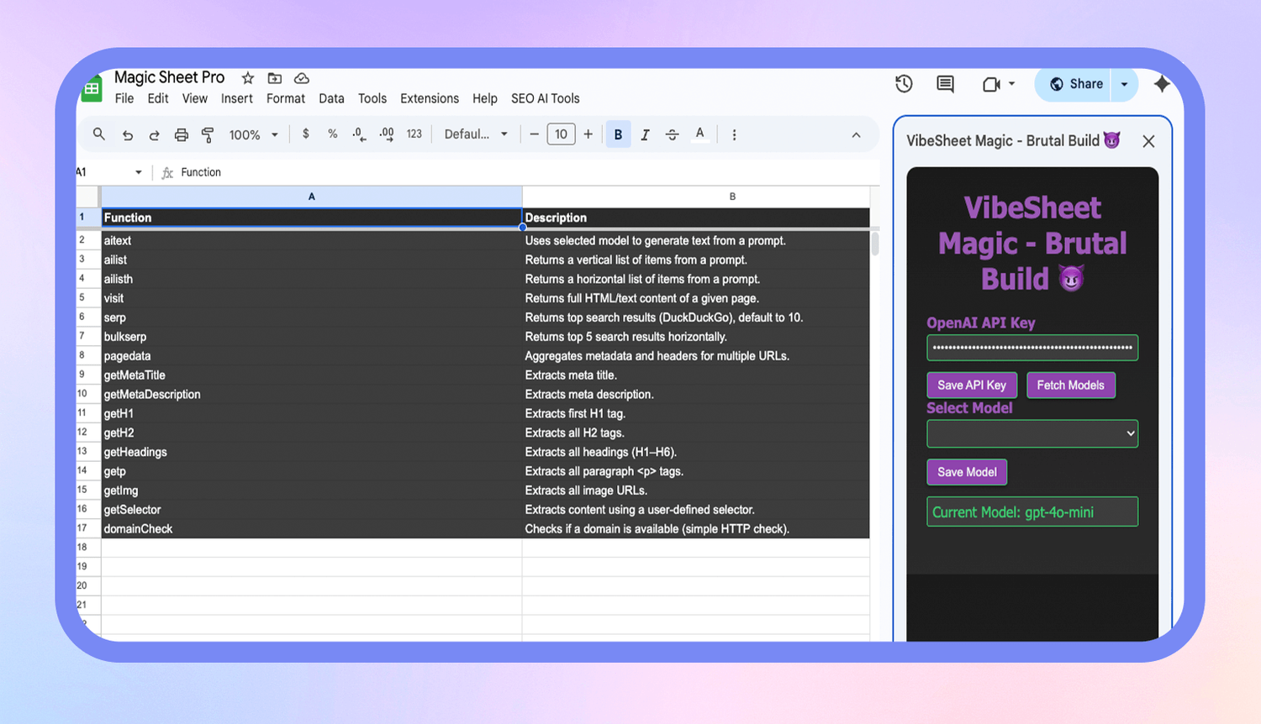Click the formula bar showing Function
The width and height of the screenshot is (1261, 724).
[528, 172]
